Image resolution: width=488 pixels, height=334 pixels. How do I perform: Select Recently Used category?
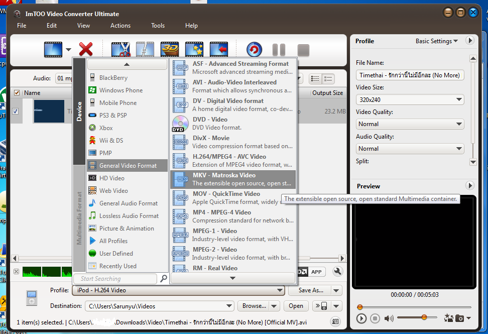pos(127,266)
